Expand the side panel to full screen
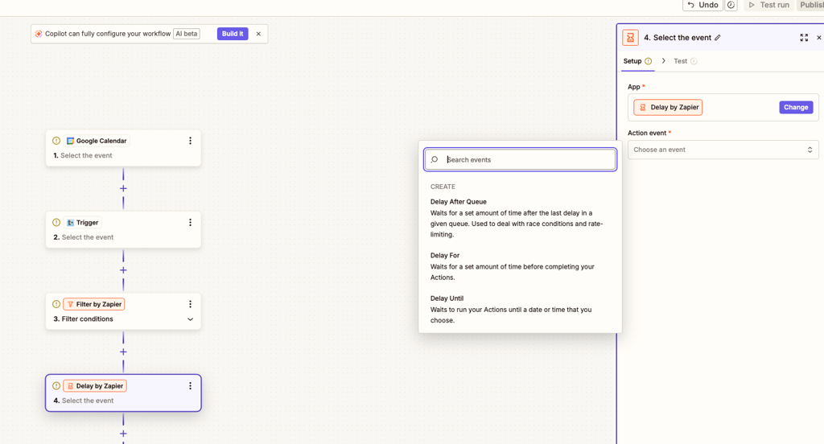Viewport: 824px width, 444px height. pos(804,38)
